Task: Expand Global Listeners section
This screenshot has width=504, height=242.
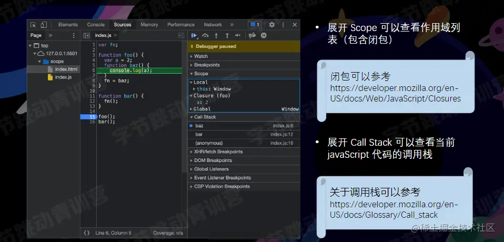Action: (x=244, y=169)
